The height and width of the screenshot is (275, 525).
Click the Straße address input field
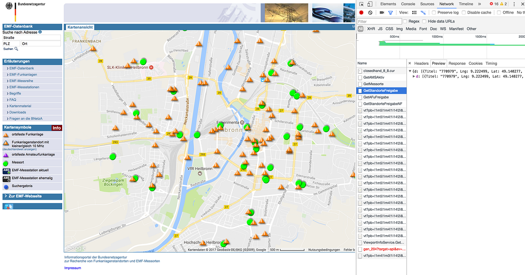(x=31, y=38)
